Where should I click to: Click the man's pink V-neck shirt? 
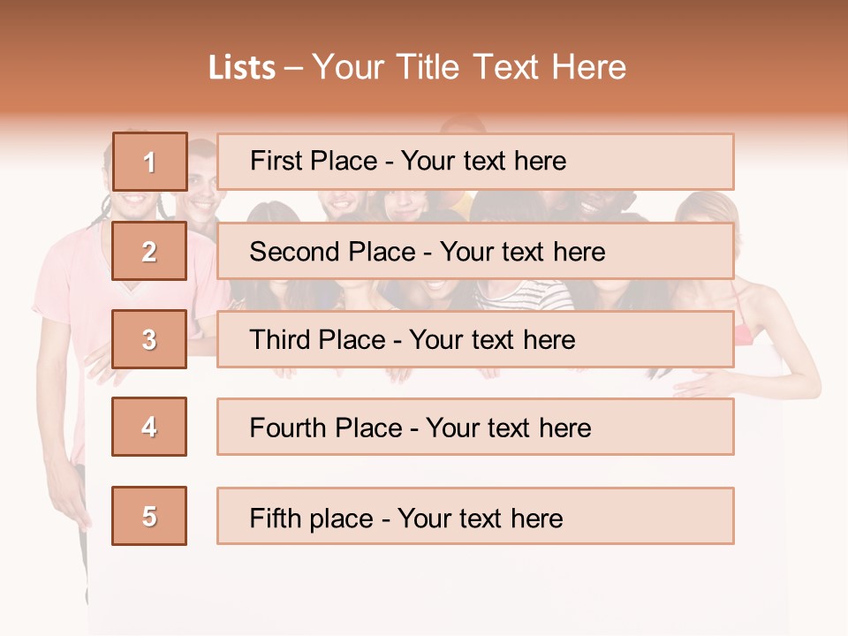[x=75, y=300]
